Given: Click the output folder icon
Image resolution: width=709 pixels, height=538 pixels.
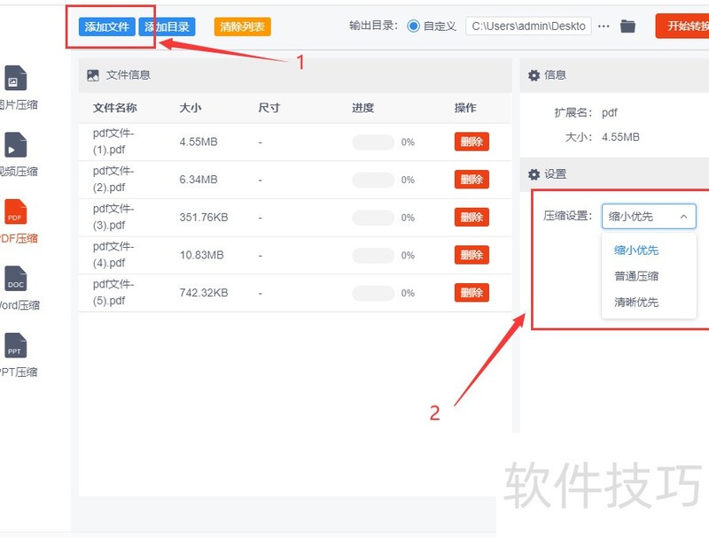Looking at the screenshot, I should (x=627, y=27).
